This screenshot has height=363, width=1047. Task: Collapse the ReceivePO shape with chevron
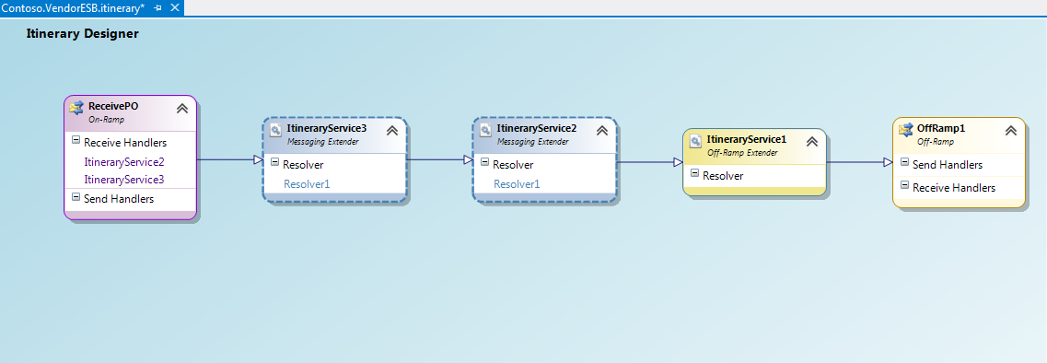pyautogui.click(x=181, y=109)
